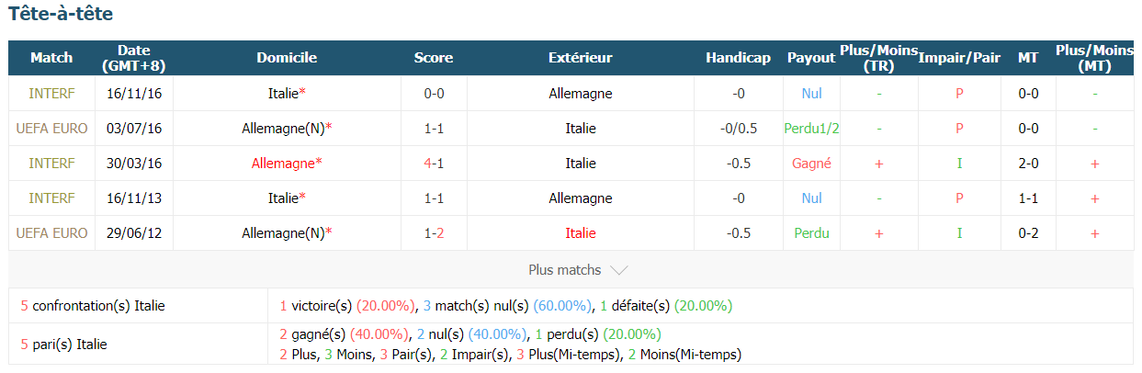Screen dimensions: 1142x373
Task: Click the Plus/Moins (TR) column header
Action: (878, 58)
